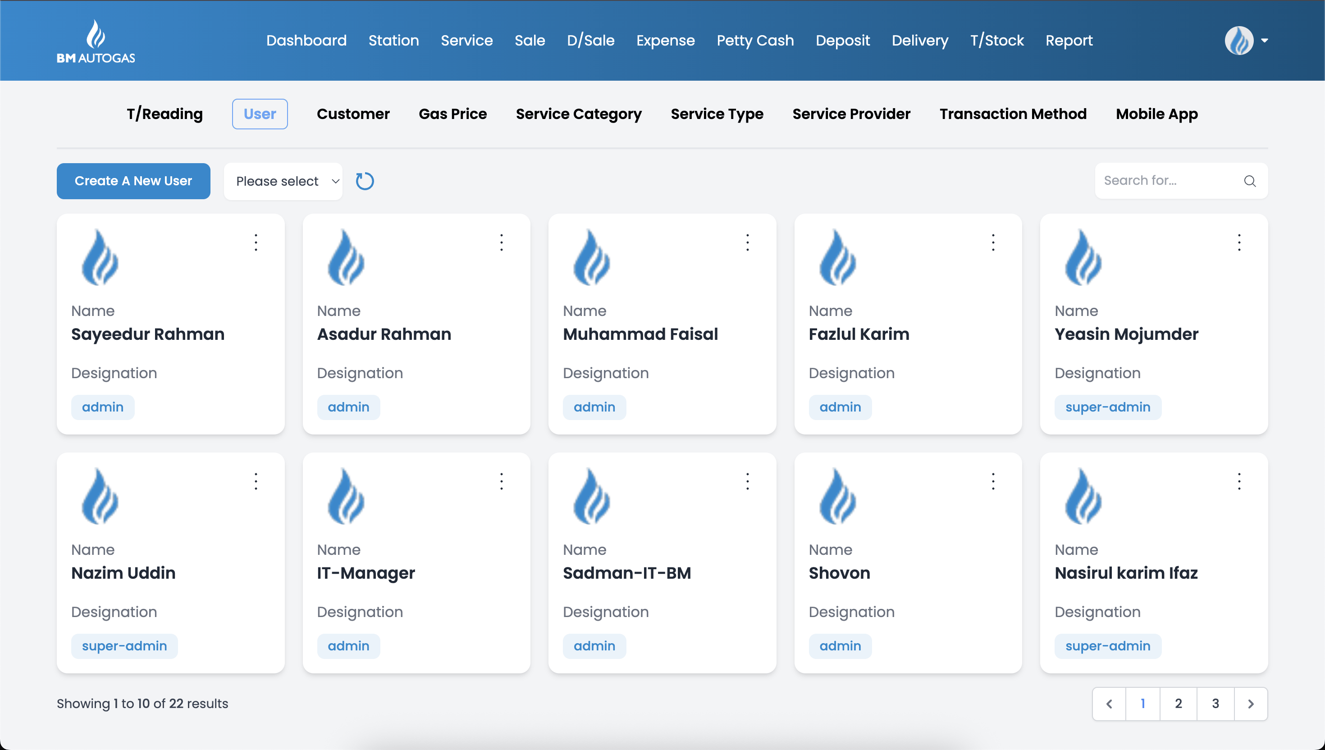1325x750 pixels.
Task: Click the search magnifier icon
Action: pyautogui.click(x=1249, y=181)
